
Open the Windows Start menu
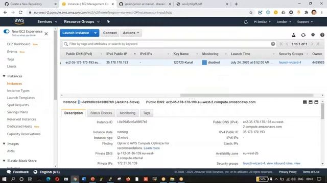4,179
